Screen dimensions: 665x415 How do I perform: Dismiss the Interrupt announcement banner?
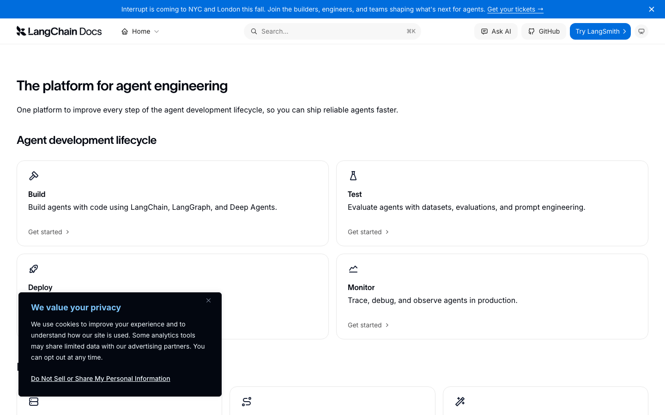(652, 9)
